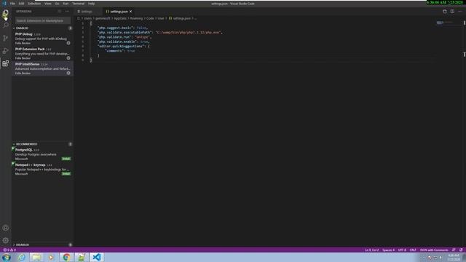Install the Notepad++ keymap extension
The width and height of the screenshot is (466, 262).
click(x=66, y=174)
